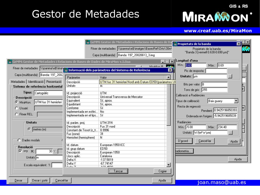The height and width of the screenshot is (195, 260).
Task: Click the Copiar button
Action: tap(162, 171)
